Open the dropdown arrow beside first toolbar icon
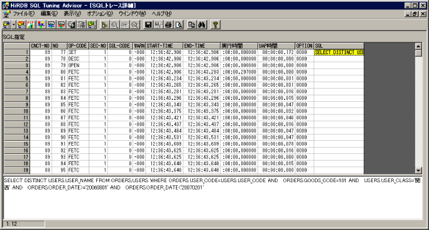Viewport: 429px width, 230px height. coord(14,25)
